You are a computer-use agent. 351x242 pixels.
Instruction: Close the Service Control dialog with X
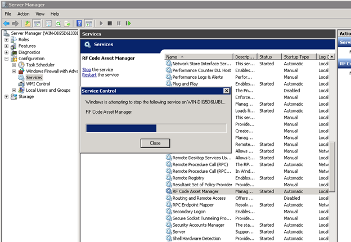(x=226, y=91)
